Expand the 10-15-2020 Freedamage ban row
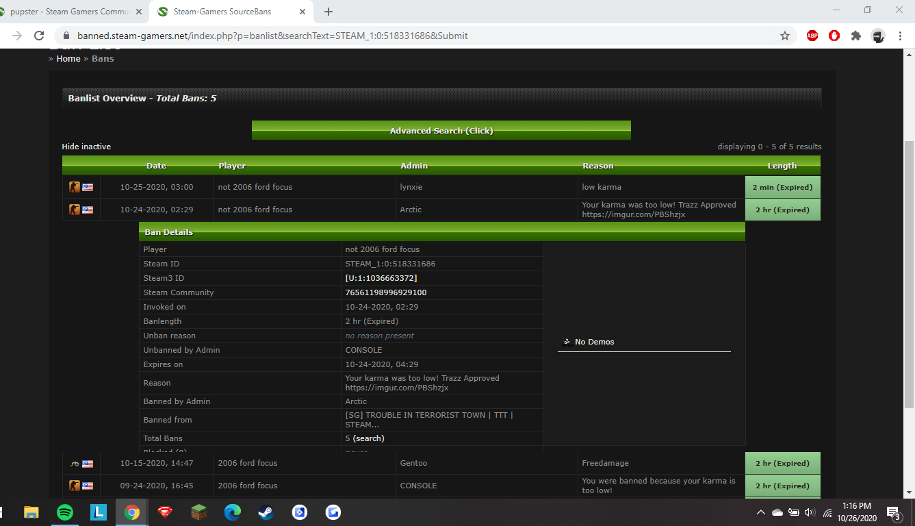 441,464
